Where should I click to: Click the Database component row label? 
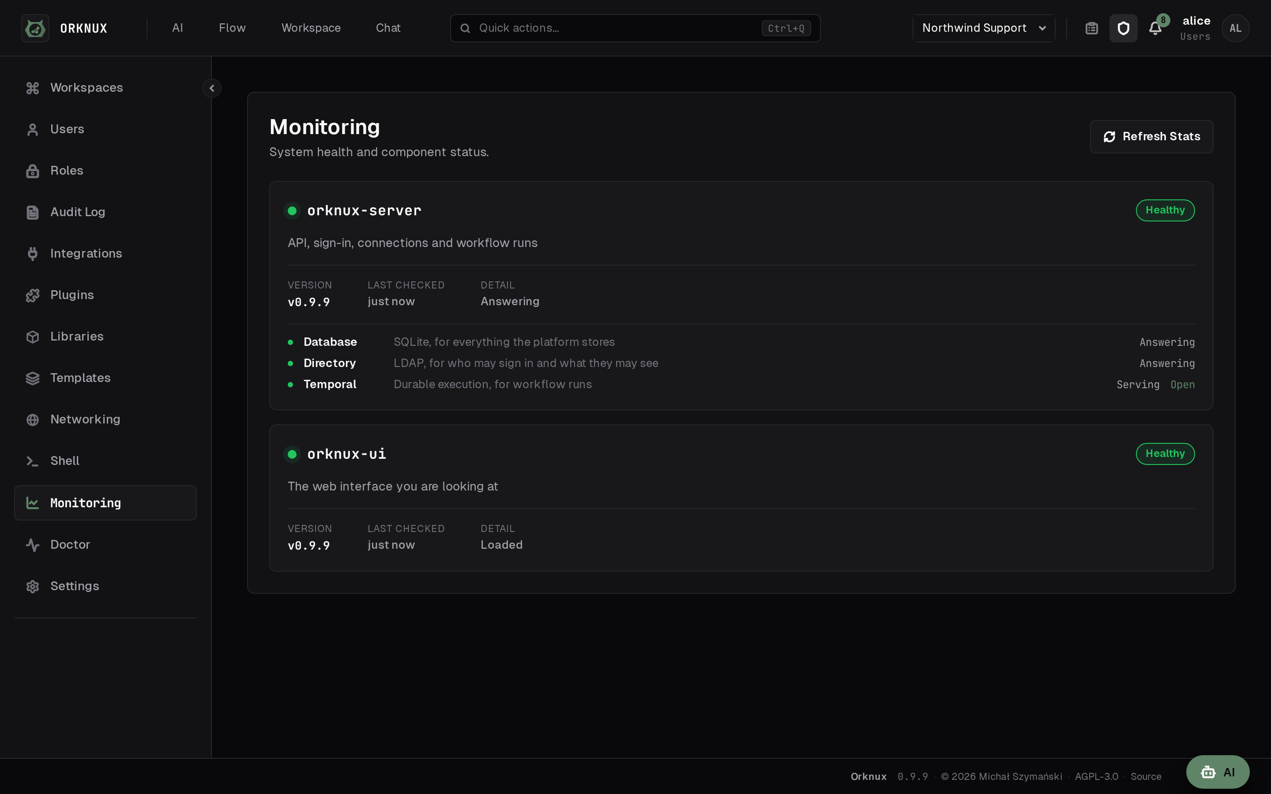point(330,342)
